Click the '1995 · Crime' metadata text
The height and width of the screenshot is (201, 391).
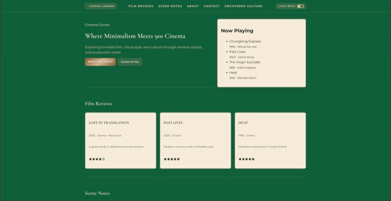(246, 136)
